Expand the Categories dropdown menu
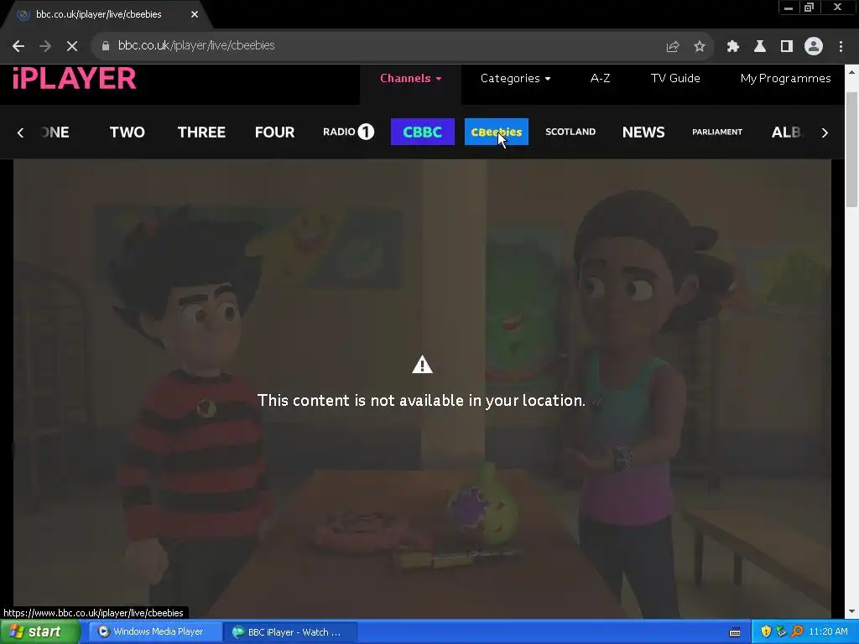Screen dimensions: 859x644 point(515,78)
